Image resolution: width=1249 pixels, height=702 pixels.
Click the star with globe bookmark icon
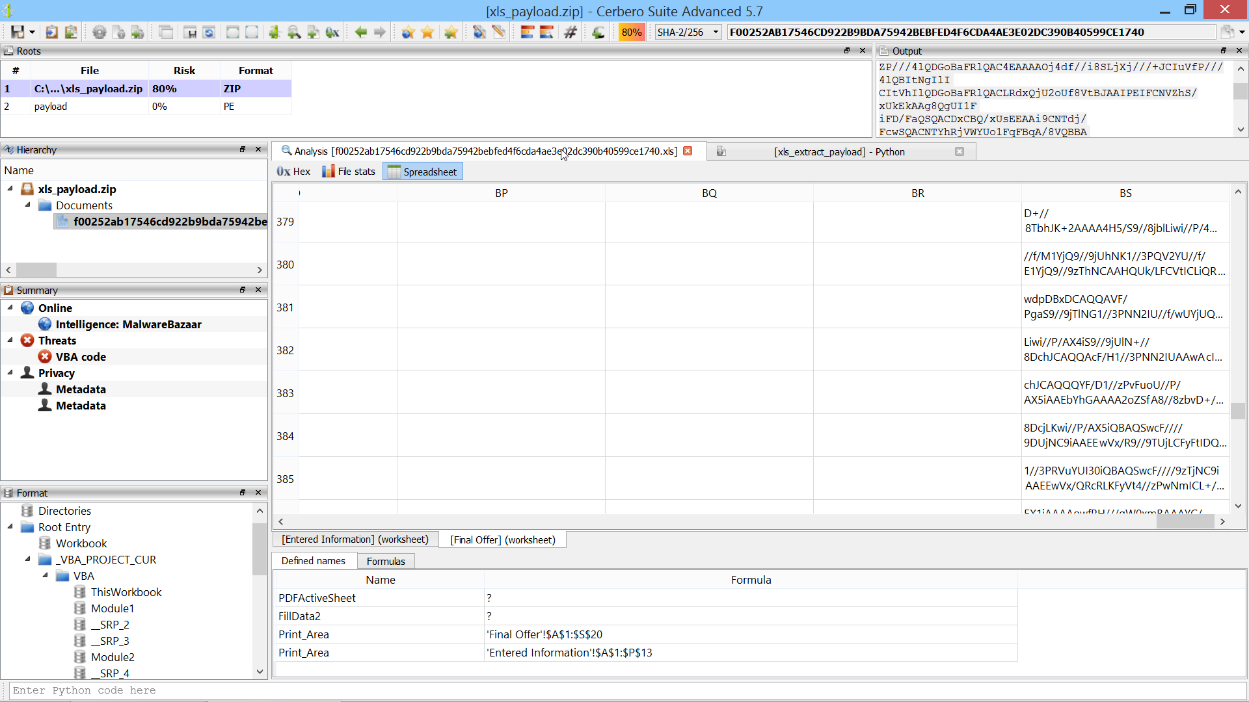tap(408, 32)
